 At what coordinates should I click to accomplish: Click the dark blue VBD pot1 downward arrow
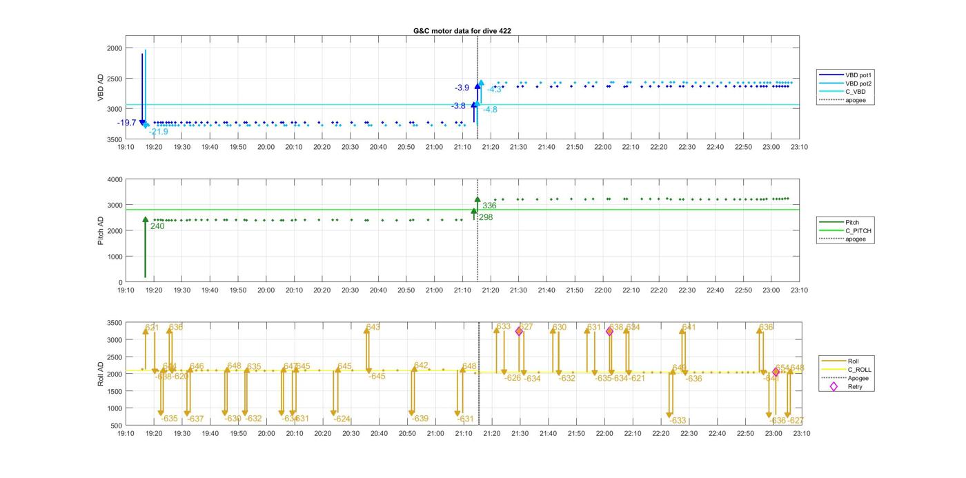pyautogui.click(x=142, y=90)
